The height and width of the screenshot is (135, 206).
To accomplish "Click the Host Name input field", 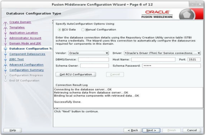I will coord(153,60).
